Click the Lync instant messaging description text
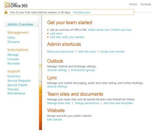Screen dimensions: 152x134 pyautogui.click(x=95, y=83)
